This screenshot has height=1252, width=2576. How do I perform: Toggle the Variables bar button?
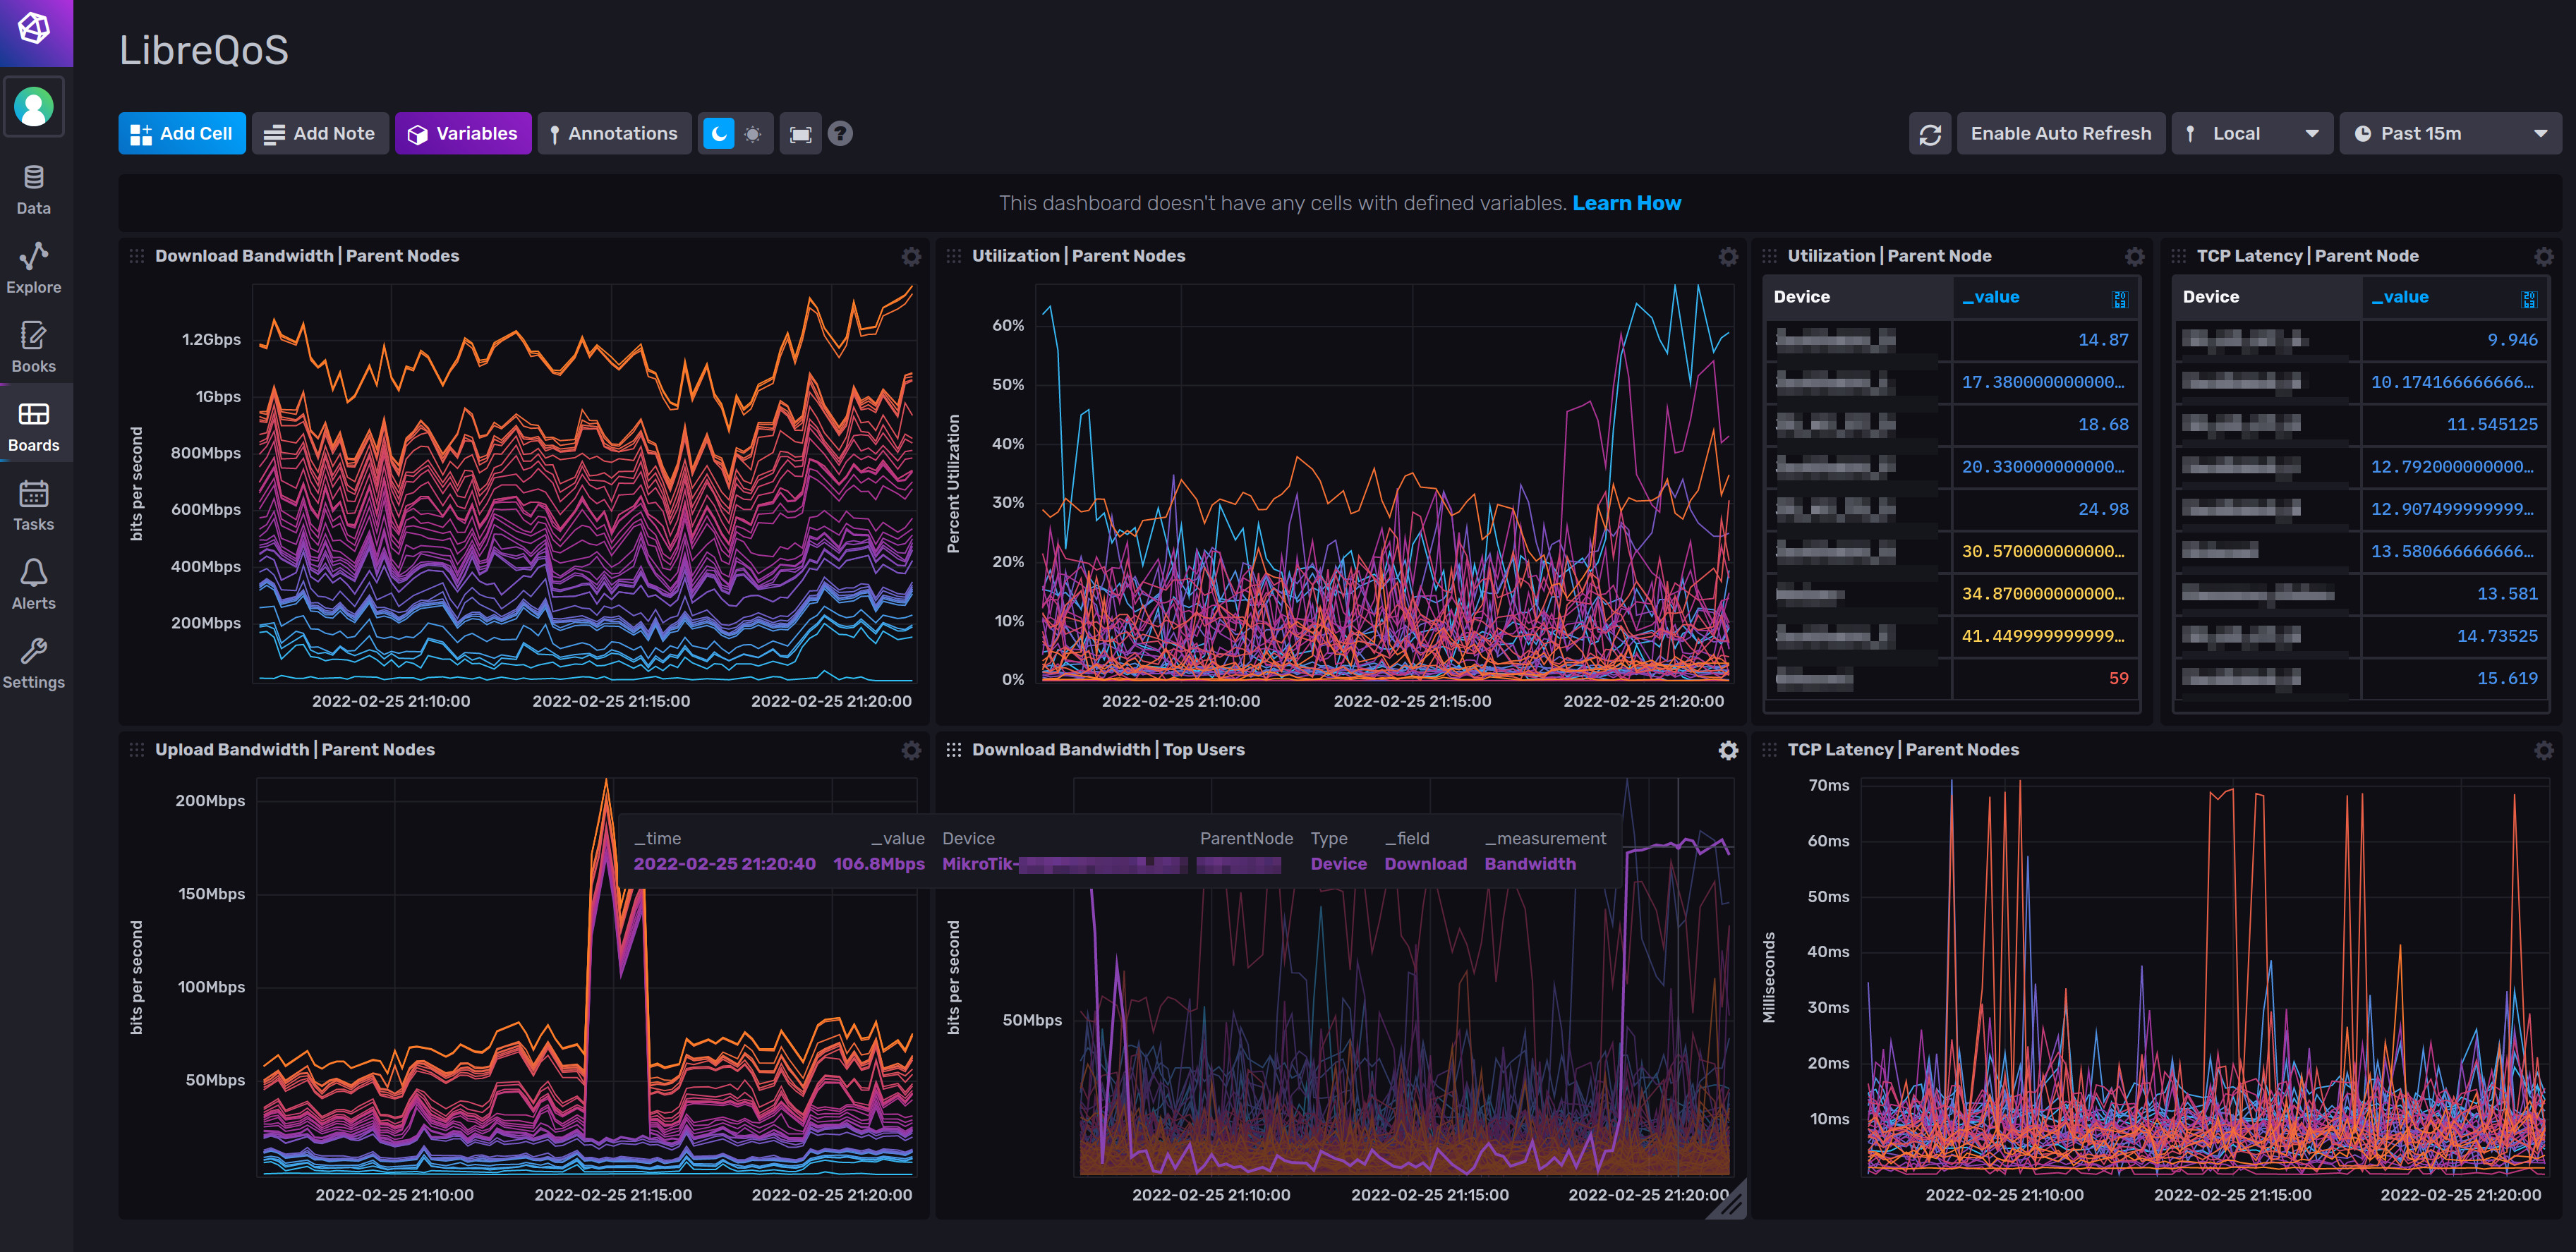tap(463, 134)
